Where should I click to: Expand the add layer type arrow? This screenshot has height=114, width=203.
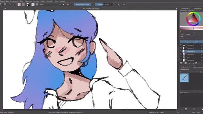click(x=183, y=63)
